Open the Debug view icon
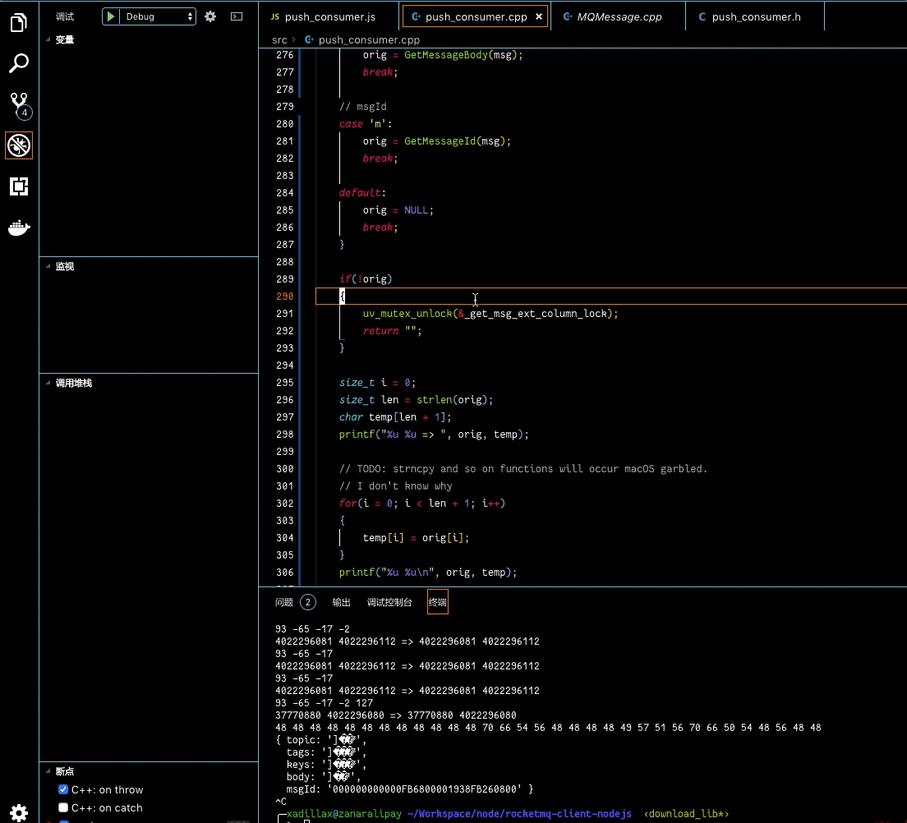Image resolution: width=907 pixels, height=823 pixels. [19, 145]
